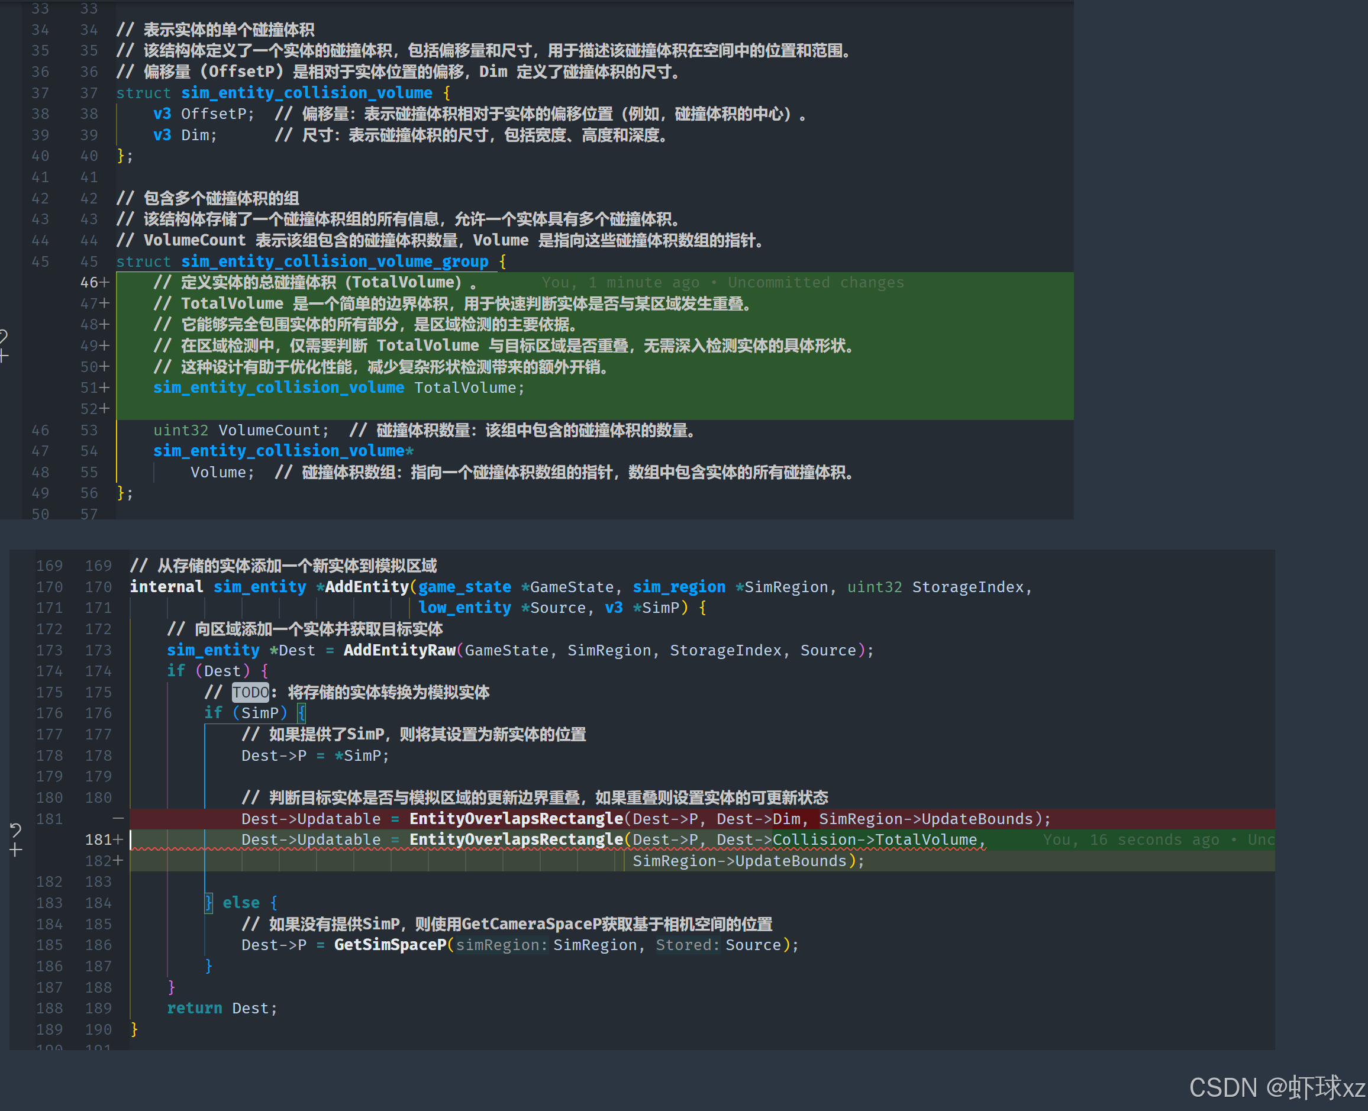1368x1111 pixels.
Task: Click sim_entity_collision_volume* type on line 54
Action: click(x=283, y=451)
